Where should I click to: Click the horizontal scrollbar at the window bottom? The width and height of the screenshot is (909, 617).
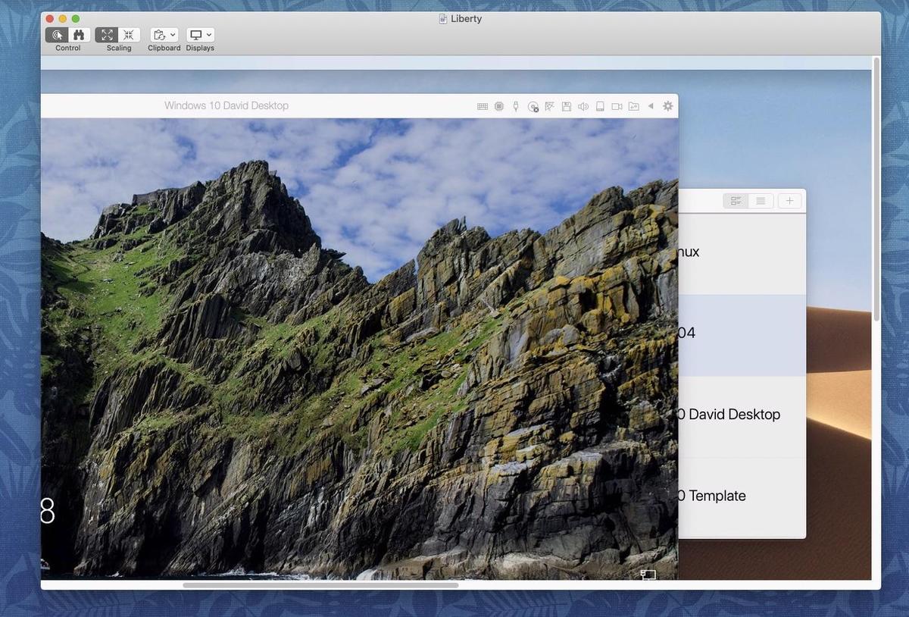click(x=320, y=585)
